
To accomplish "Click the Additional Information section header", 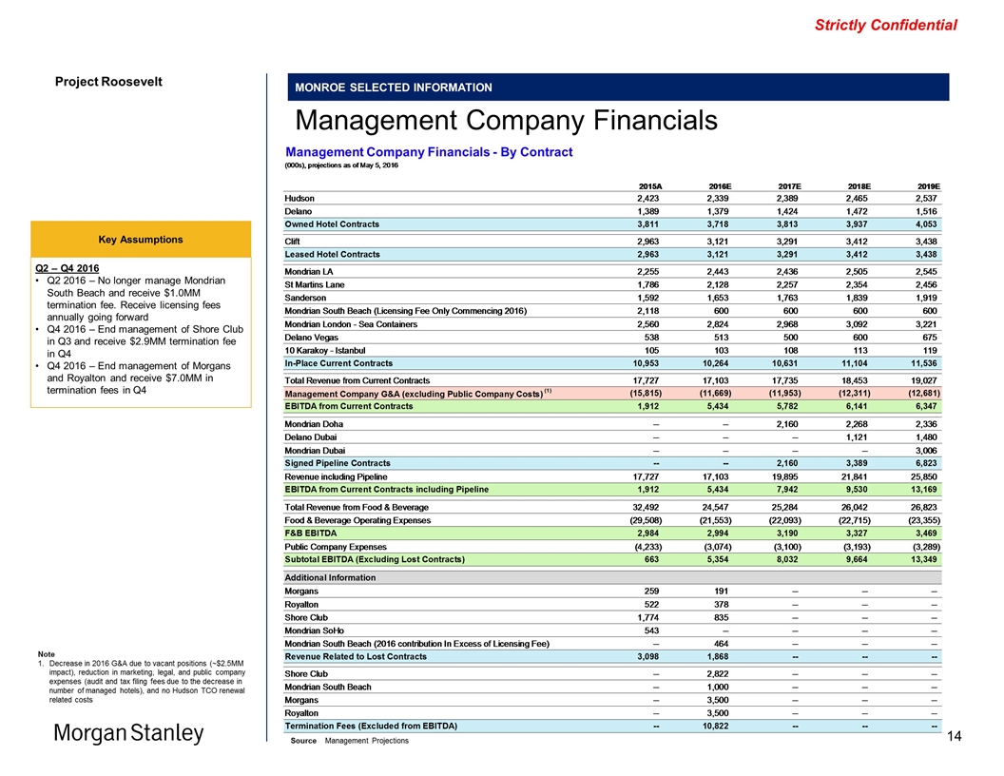I will tap(330, 577).
